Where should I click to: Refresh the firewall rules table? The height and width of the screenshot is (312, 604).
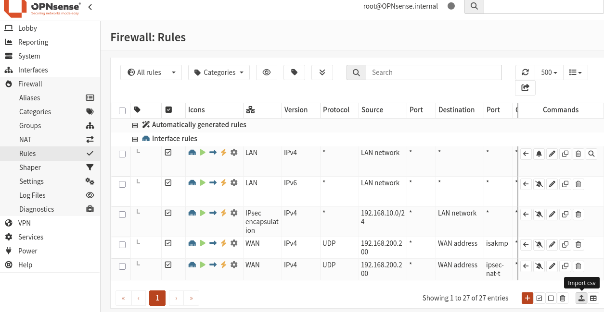[x=525, y=72]
